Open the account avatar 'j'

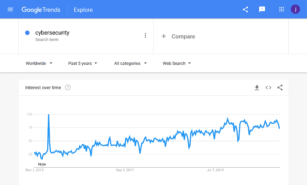(x=295, y=9)
